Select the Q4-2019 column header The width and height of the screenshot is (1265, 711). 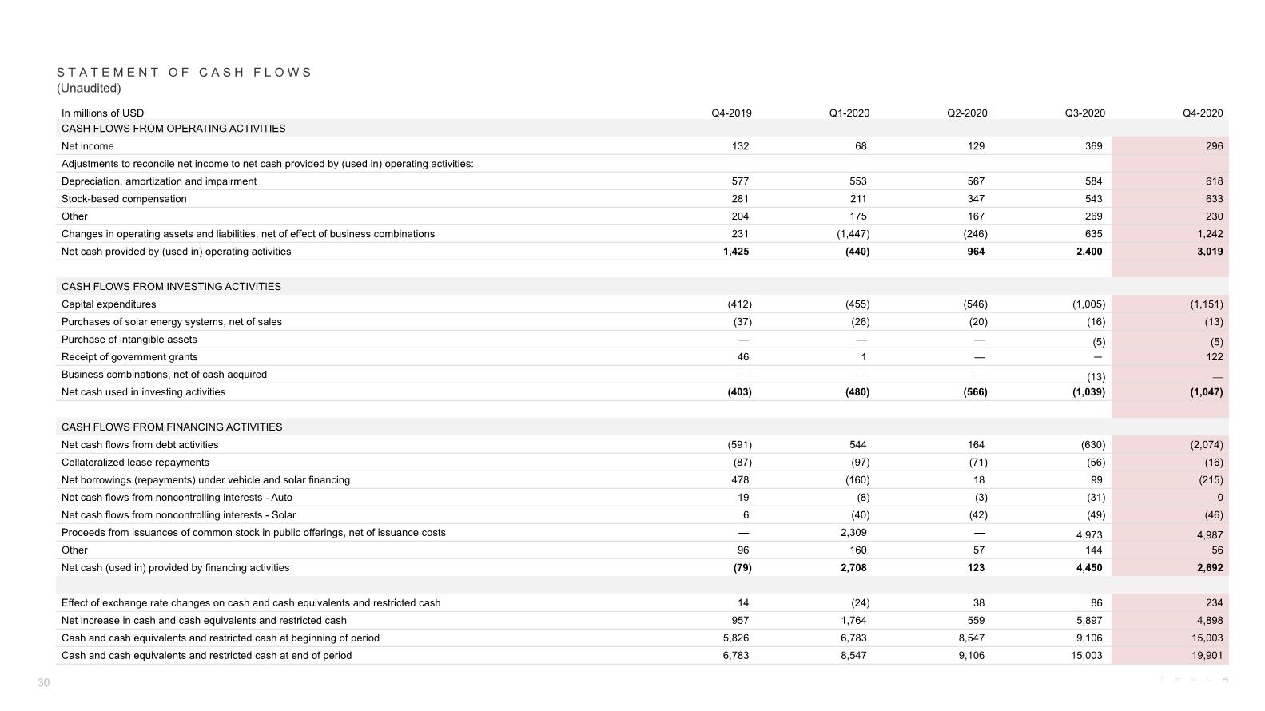click(x=731, y=113)
